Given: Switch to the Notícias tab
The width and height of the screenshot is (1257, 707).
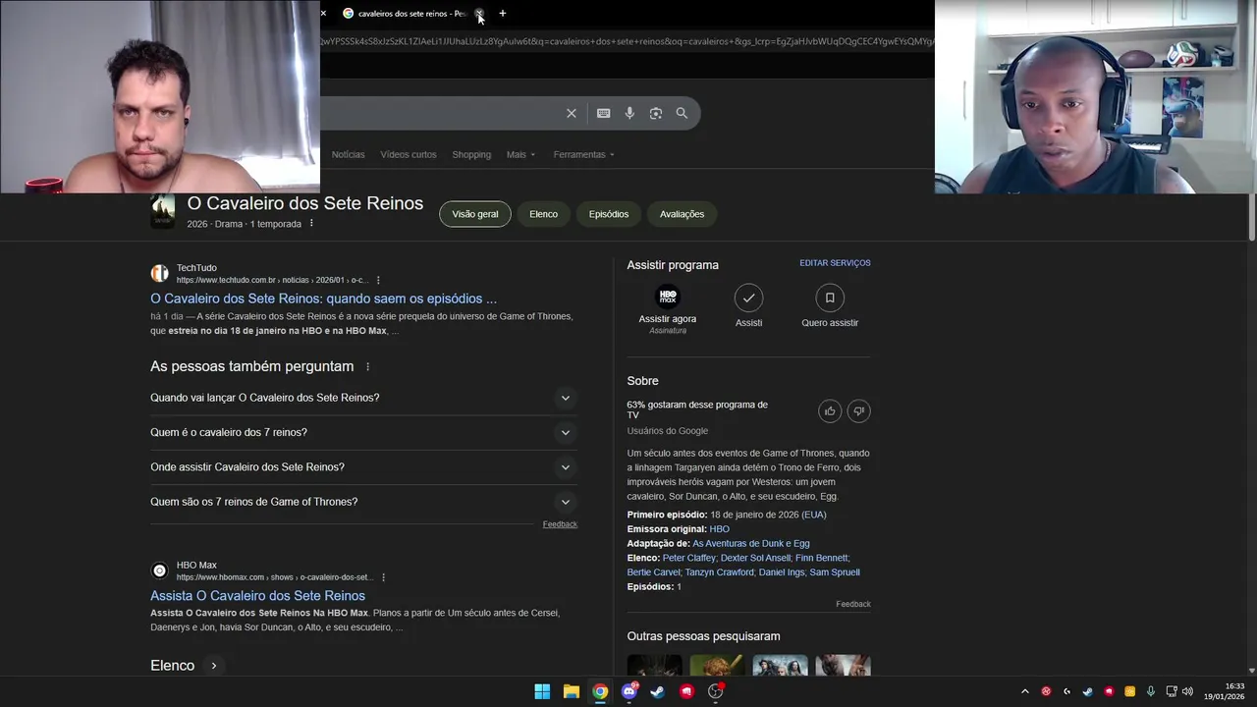Looking at the screenshot, I should [x=348, y=154].
